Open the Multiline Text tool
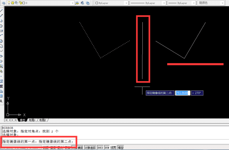The width and height of the screenshot is (229, 150). (x=1, y=101)
